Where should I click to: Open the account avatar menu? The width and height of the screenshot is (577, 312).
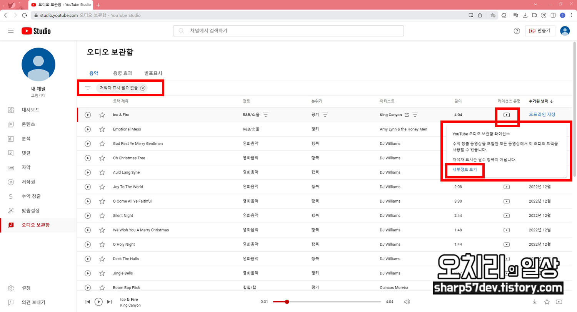click(x=565, y=31)
